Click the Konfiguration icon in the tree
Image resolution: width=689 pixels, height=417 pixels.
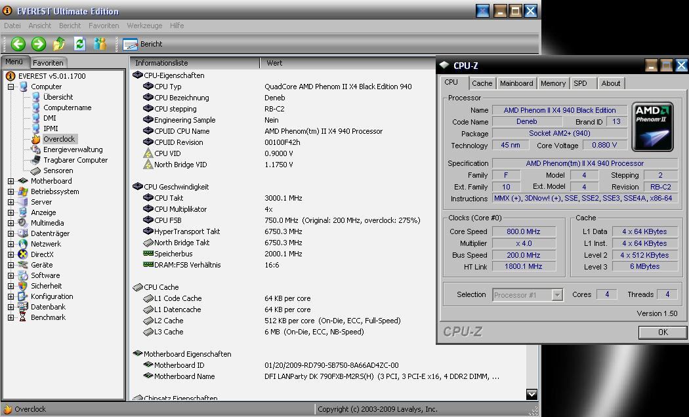(23, 296)
